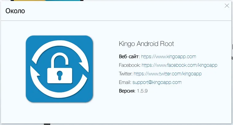The height and width of the screenshot is (125, 233).
Task: Click the Около dialog heading
Action: [x=15, y=11]
